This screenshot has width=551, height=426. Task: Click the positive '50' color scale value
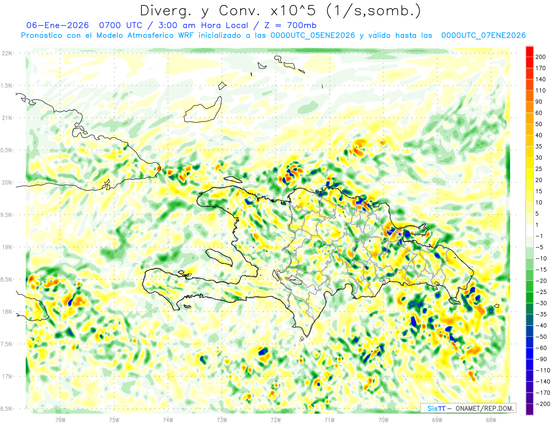tap(539, 124)
